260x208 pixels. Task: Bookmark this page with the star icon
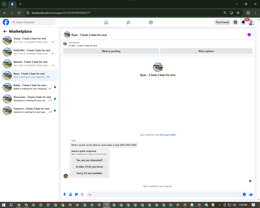238,13
